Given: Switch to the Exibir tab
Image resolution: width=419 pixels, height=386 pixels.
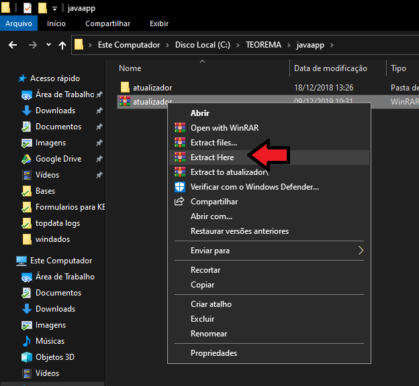Looking at the screenshot, I should (x=159, y=23).
